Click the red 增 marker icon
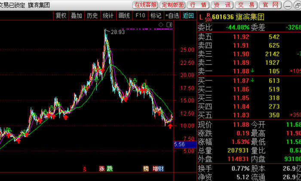The image size is (301, 181). (155, 169)
